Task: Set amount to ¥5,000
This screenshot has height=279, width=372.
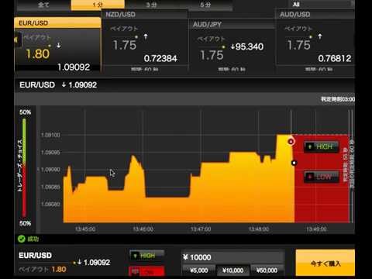Action: point(199,270)
